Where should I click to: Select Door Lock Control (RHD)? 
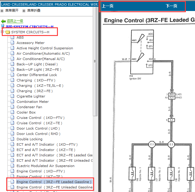(x=39, y=134)
